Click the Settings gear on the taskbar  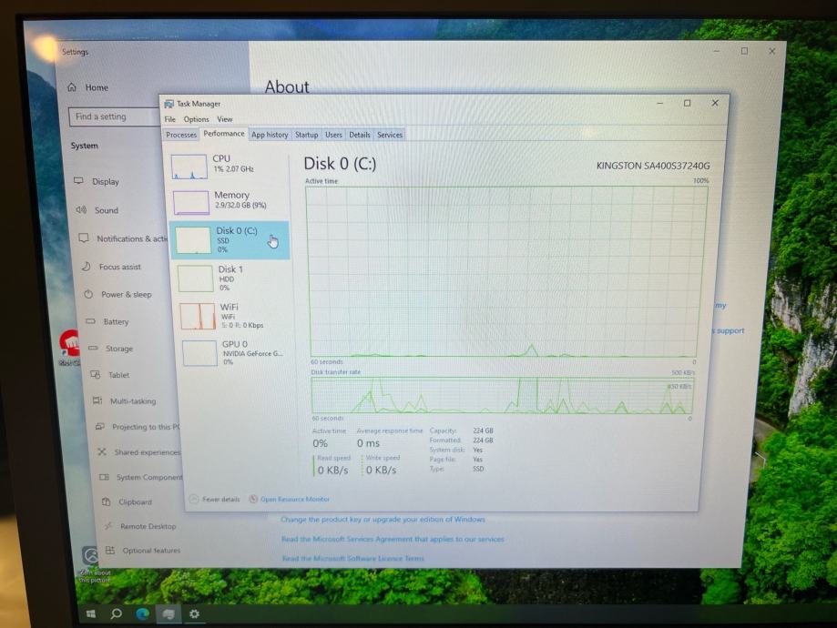194,614
